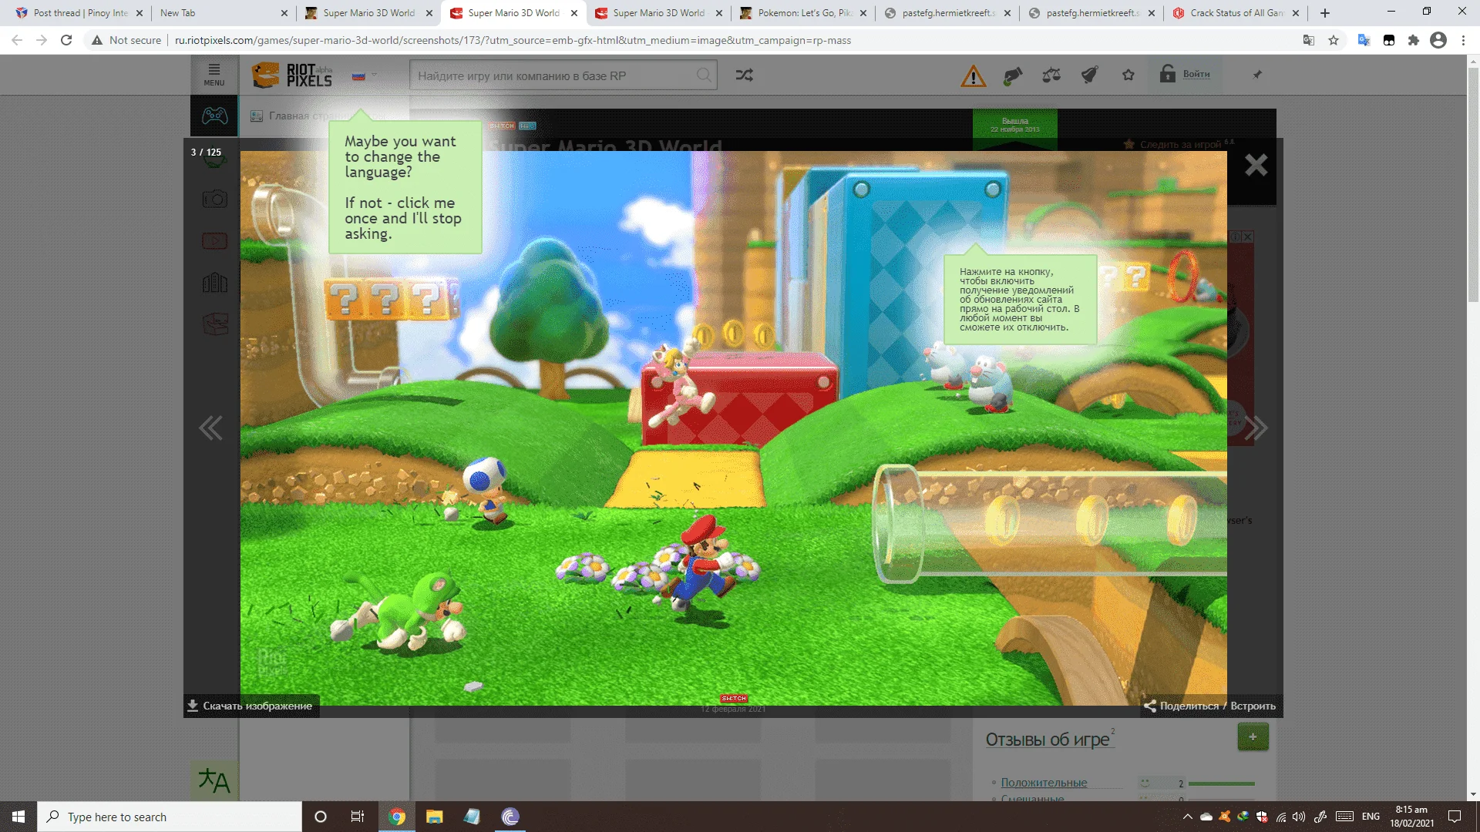Switch to first pastefg.hermietkreeft tab

pyautogui.click(x=947, y=13)
